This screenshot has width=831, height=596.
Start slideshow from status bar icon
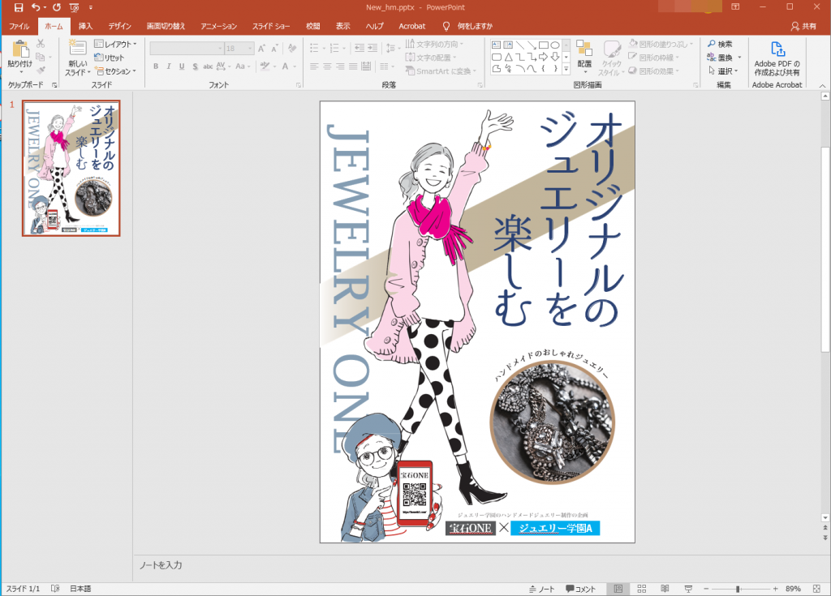687,589
